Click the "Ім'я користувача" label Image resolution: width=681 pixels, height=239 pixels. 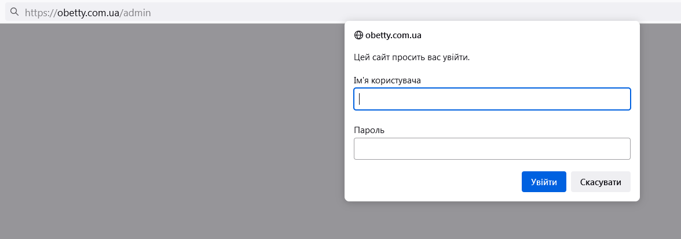pyautogui.click(x=387, y=80)
